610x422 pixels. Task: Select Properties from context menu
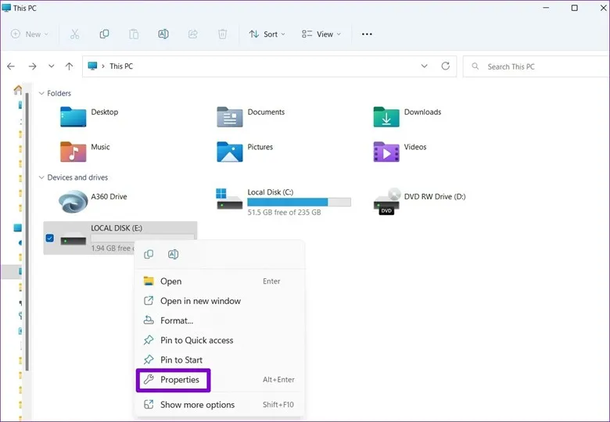point(179,380)
